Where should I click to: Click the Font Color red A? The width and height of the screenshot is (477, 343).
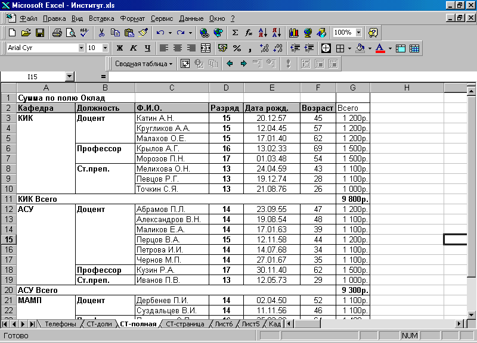380,48
